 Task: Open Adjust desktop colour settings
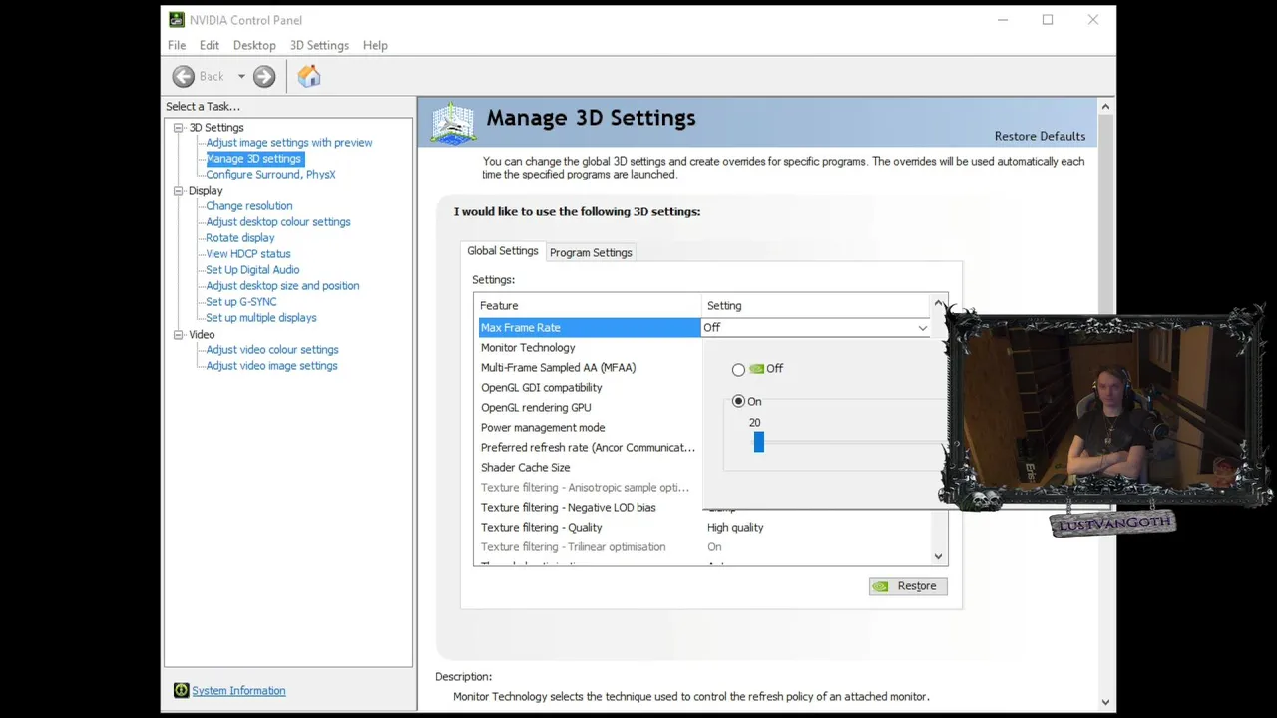pyautogui.click(x=278, y=221)
